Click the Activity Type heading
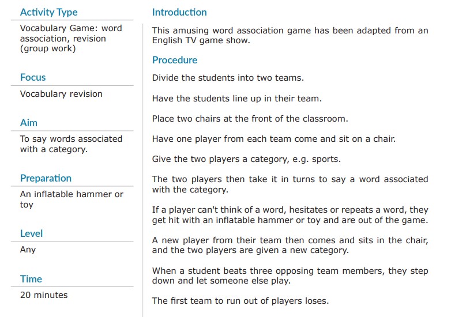 point(48,12)
